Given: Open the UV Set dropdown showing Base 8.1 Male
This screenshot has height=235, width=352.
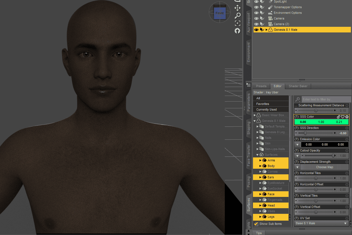Looking at the screenshot, I should 321,223.
